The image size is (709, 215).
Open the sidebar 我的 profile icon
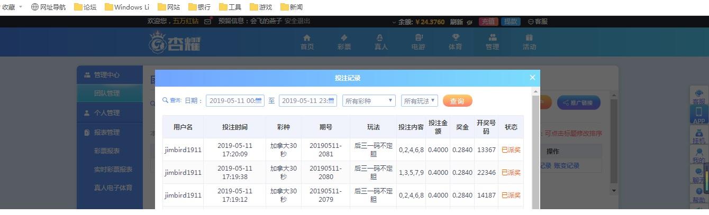click(x=699, y=154)
